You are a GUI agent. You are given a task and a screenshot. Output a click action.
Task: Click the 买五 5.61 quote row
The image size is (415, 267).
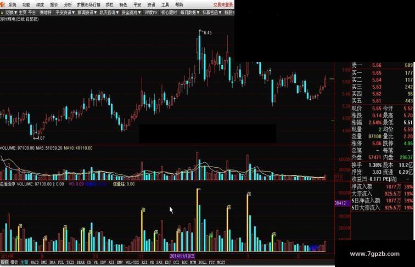pos(382,101)
